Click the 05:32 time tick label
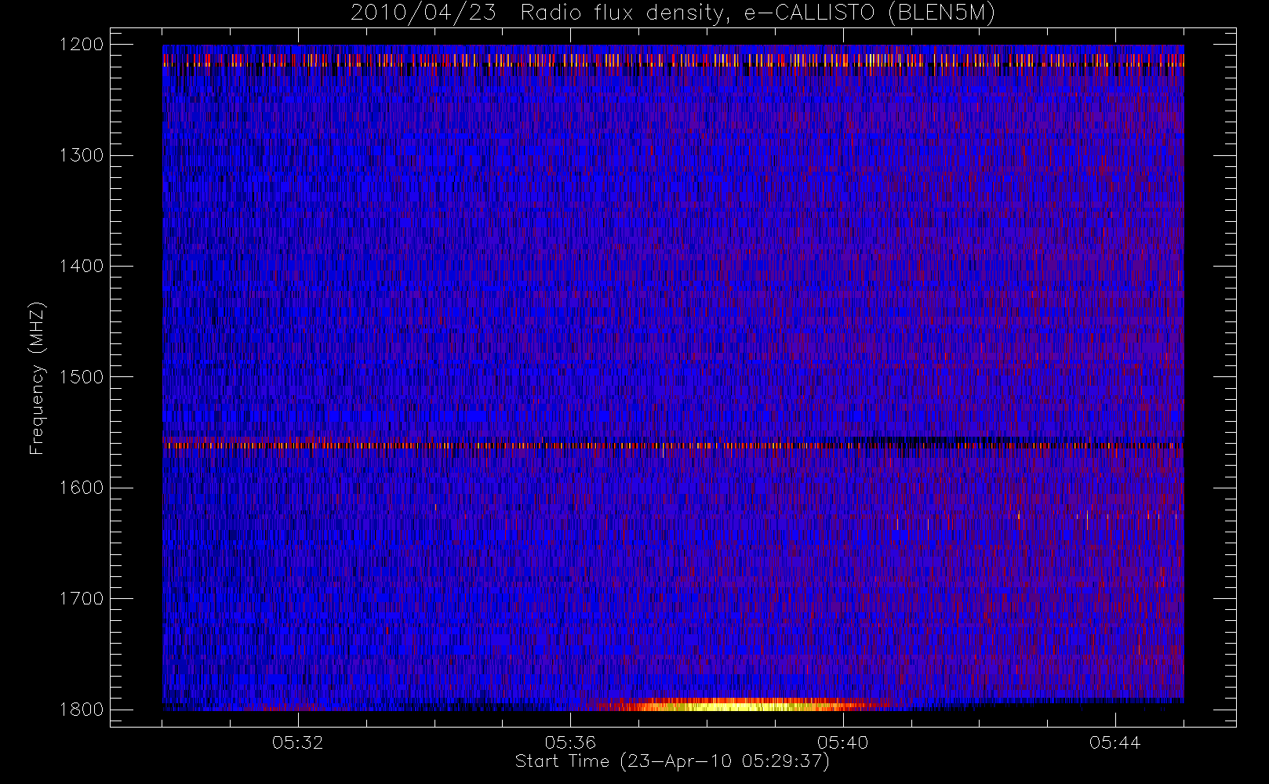The height and width of the screenshot is (784, 1269). pyautogui.click(x=298, y=742)
